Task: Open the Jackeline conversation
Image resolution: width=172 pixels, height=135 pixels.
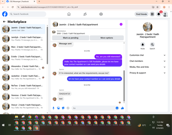Action: pos(23,77)
